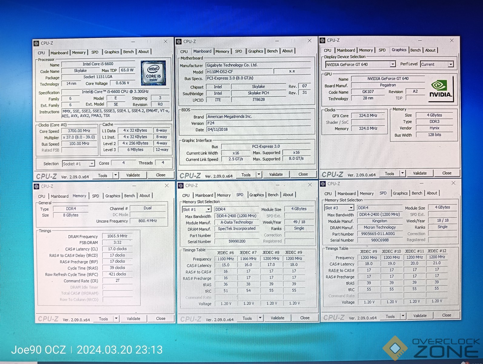This screenshot has width=483, height=364.
Task: Open Tools dropdown arrow in Slot #1 SPD window
Action: point(260,318)
